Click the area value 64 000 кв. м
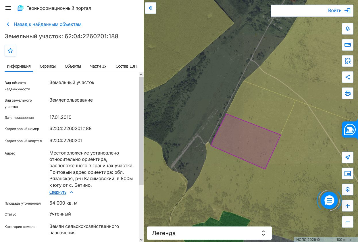Screen dimensions: 358x242 [63, 203]
